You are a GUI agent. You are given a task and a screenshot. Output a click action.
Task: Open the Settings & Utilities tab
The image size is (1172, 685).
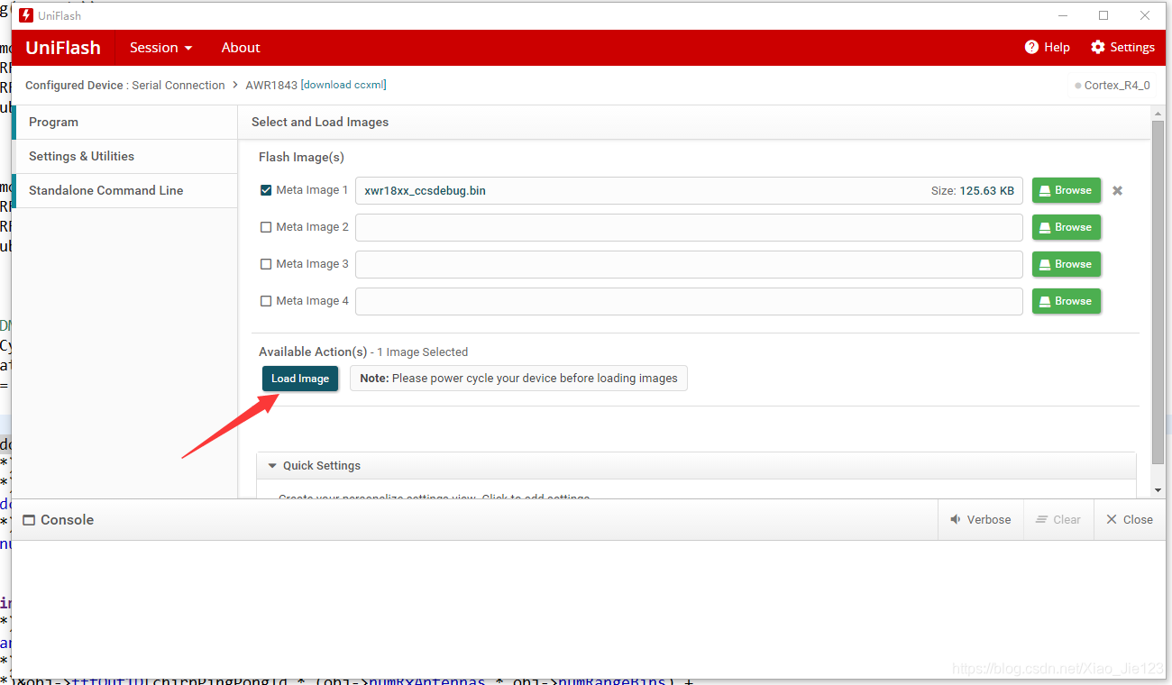[x=124, y=156]
